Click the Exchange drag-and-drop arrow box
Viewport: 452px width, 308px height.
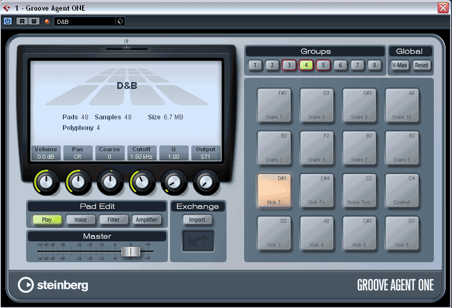tap(198, 241)
